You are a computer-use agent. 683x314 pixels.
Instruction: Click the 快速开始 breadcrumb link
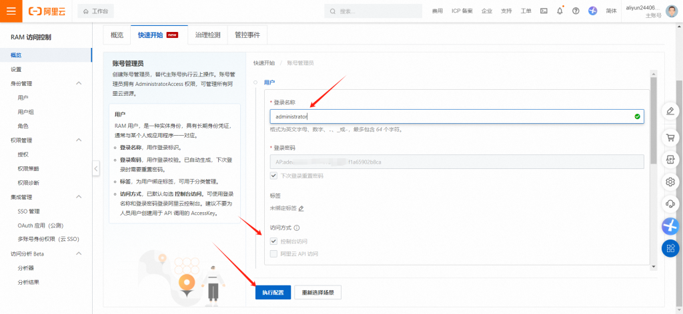tap(264, 63)
